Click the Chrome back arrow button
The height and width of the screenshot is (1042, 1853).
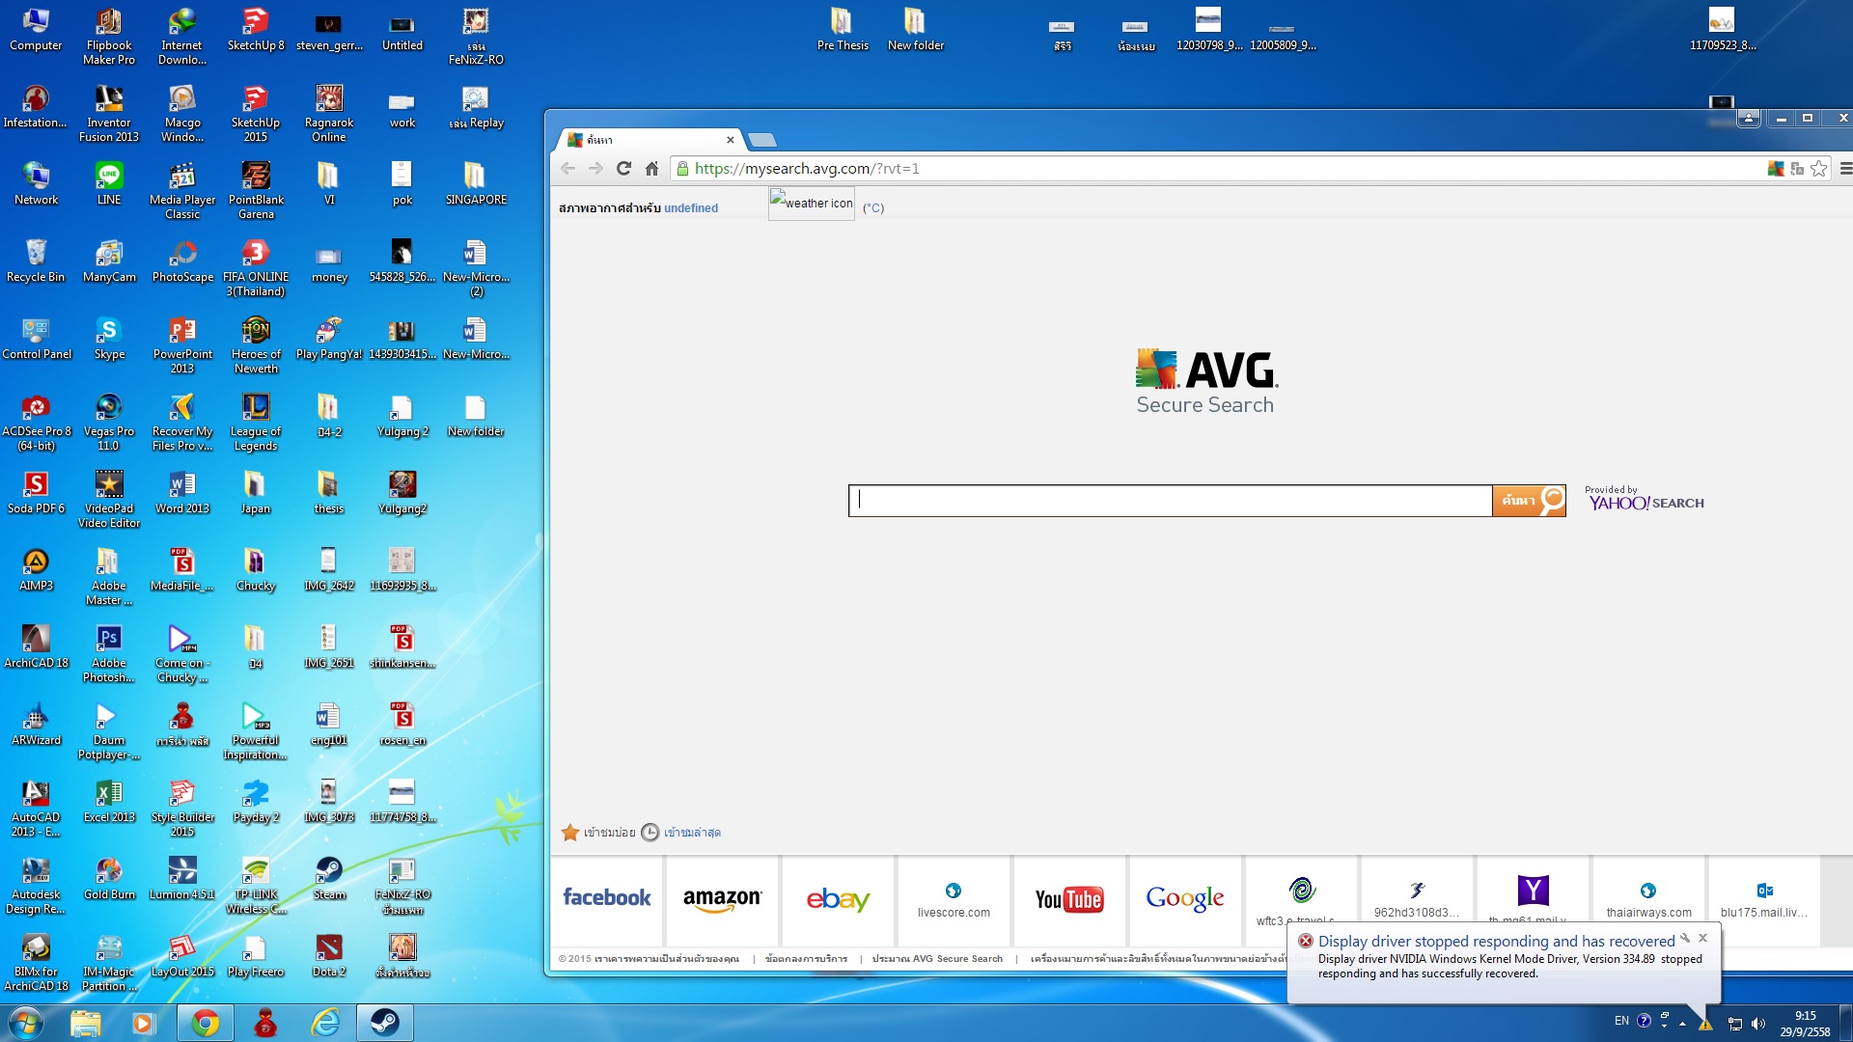point(567,169)
